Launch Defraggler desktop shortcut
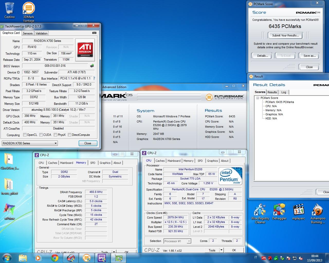329x263 pixels. pyautogui.click(x=279, y=212)
